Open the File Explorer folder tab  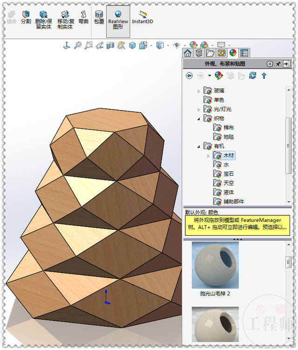pos(210,53)
